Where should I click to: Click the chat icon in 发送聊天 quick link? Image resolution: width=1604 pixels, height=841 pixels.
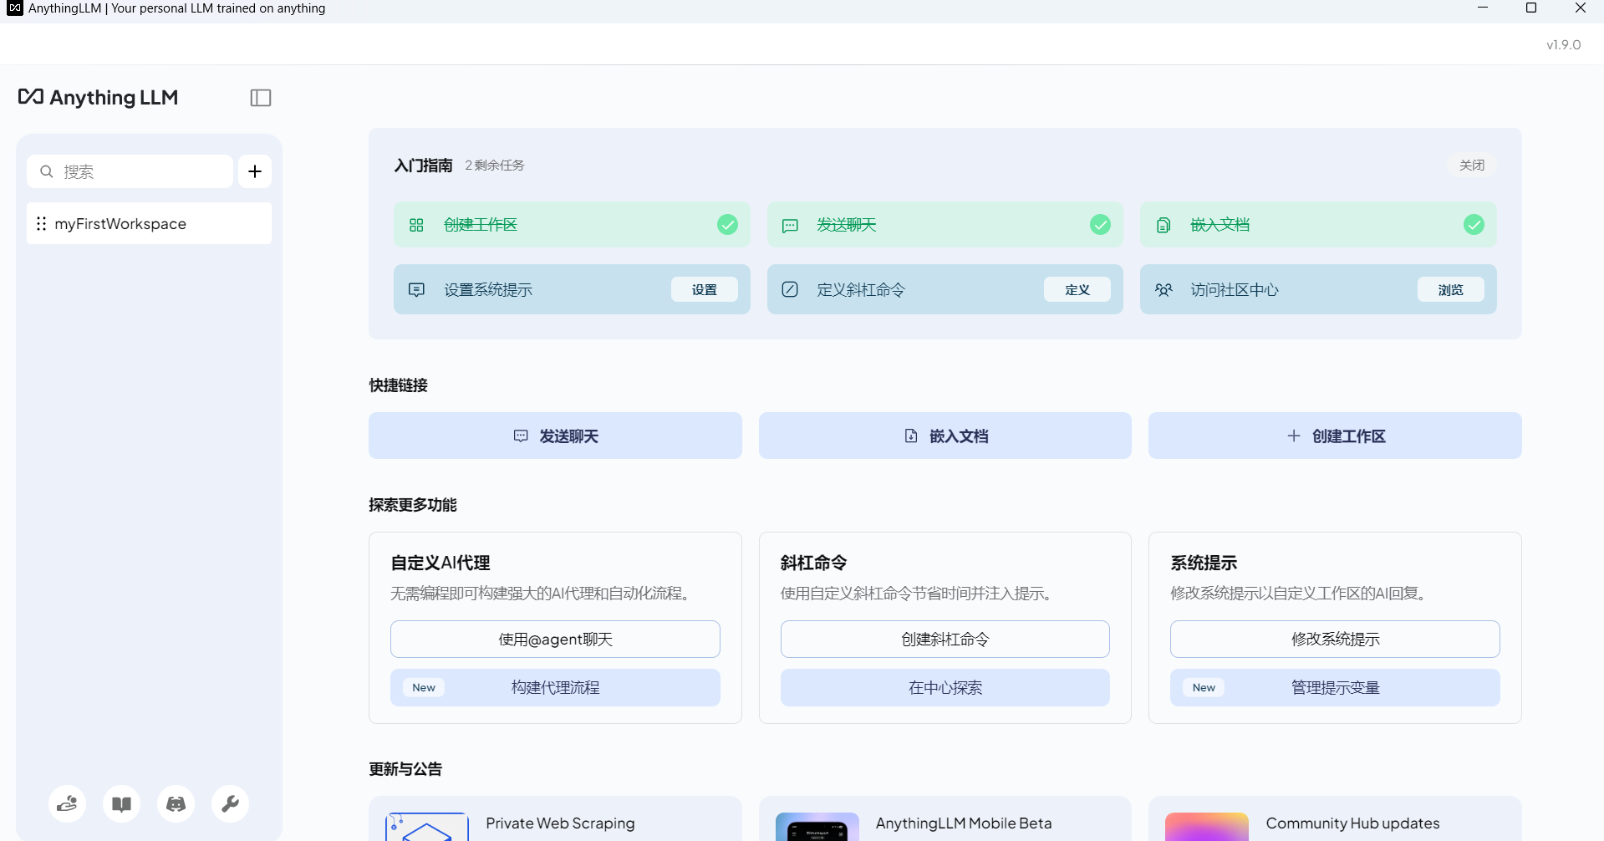pos(521,436)
